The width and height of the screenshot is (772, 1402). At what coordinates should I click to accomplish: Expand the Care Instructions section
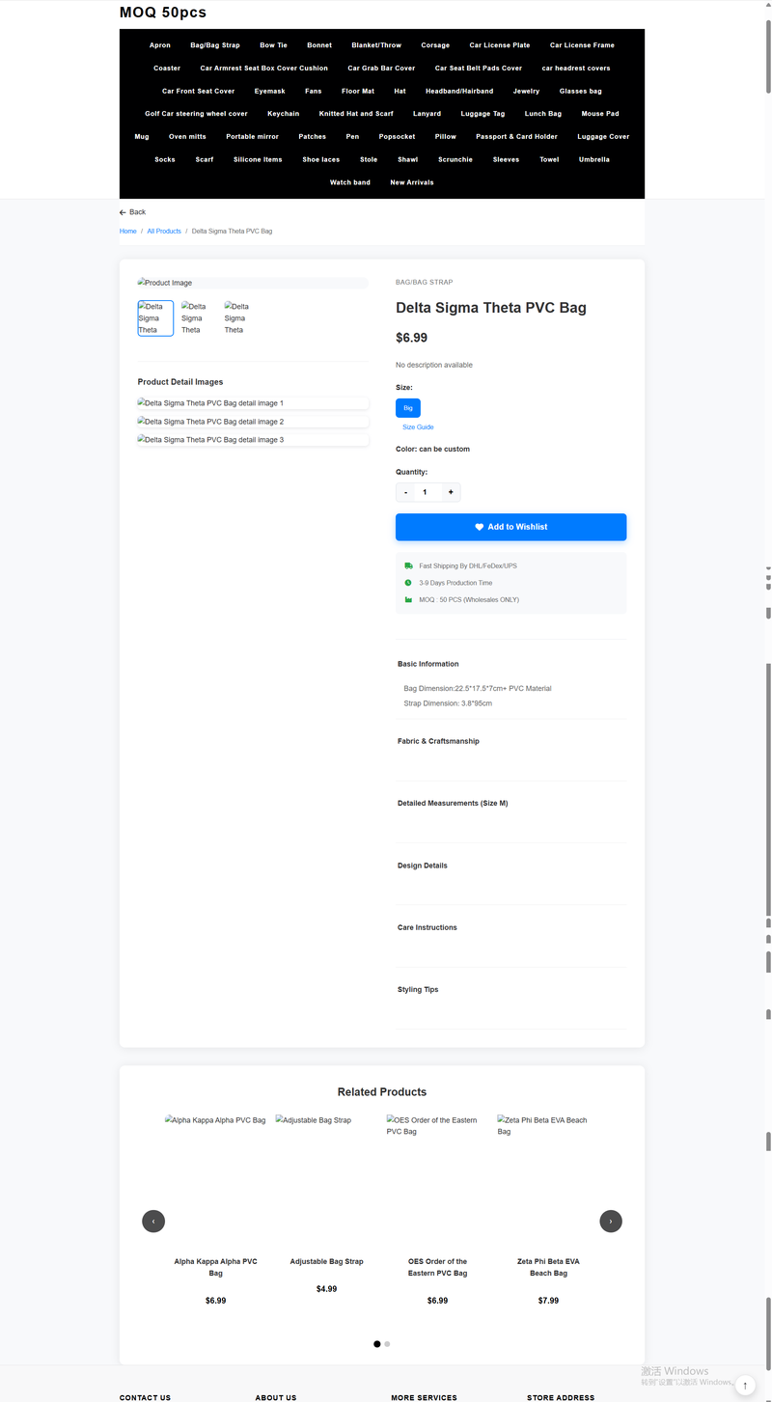(x=427, y=927)
